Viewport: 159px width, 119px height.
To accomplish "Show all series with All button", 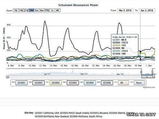I will (122, 83).
